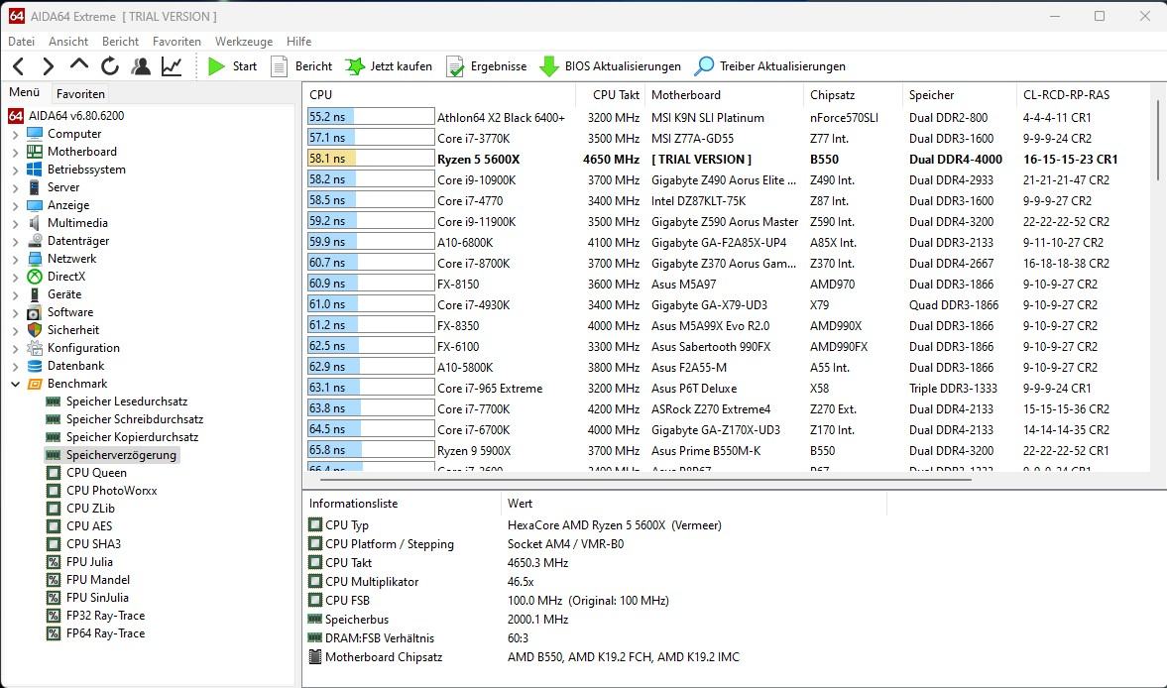Select the Core i9-10900K result row
1167x688 pixels.
tap(726, 180)
